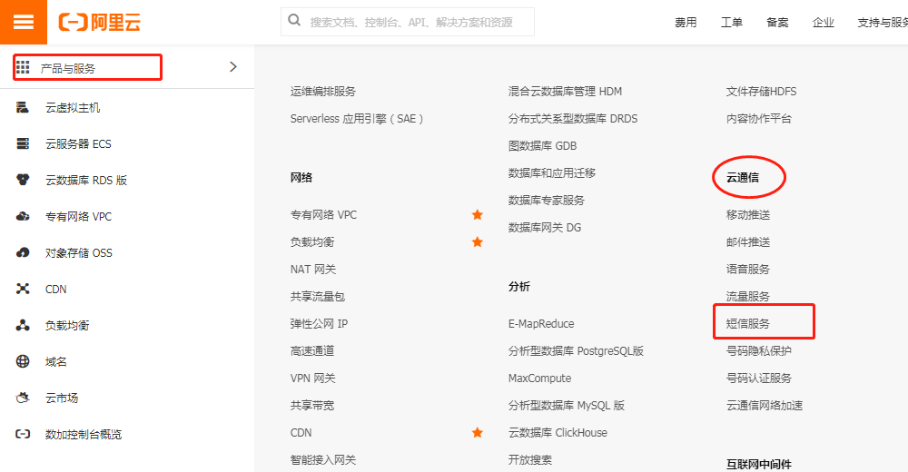This screenshot has height=472, width=908.
Task: Open the 云通信网络加速 link
Action: 765,406
